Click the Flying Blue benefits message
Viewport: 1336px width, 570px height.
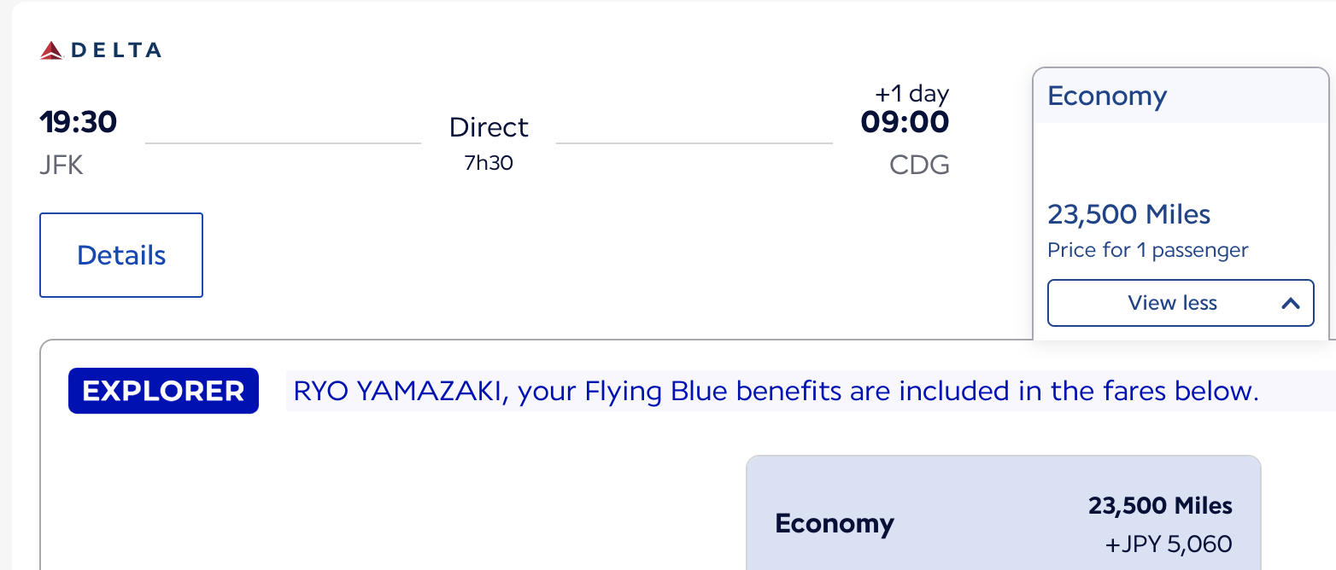coord(776,391)
